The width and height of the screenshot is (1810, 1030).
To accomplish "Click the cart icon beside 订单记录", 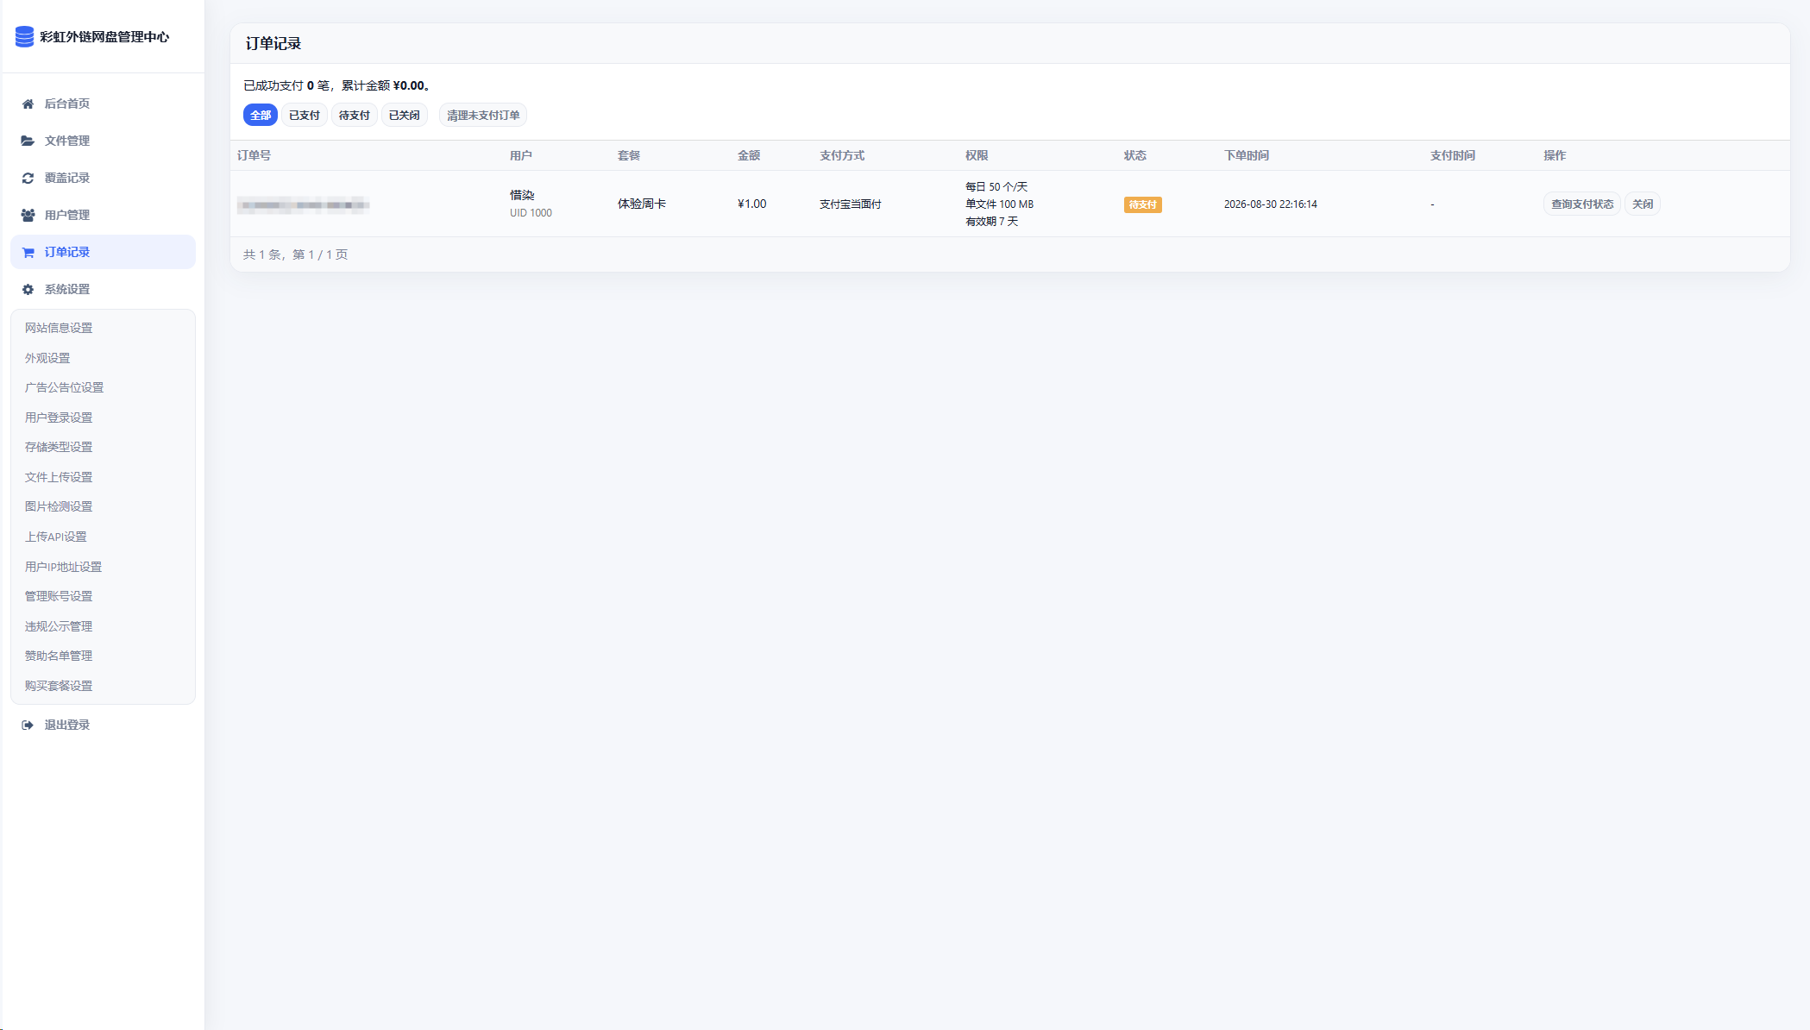I will tap(28, 252).
